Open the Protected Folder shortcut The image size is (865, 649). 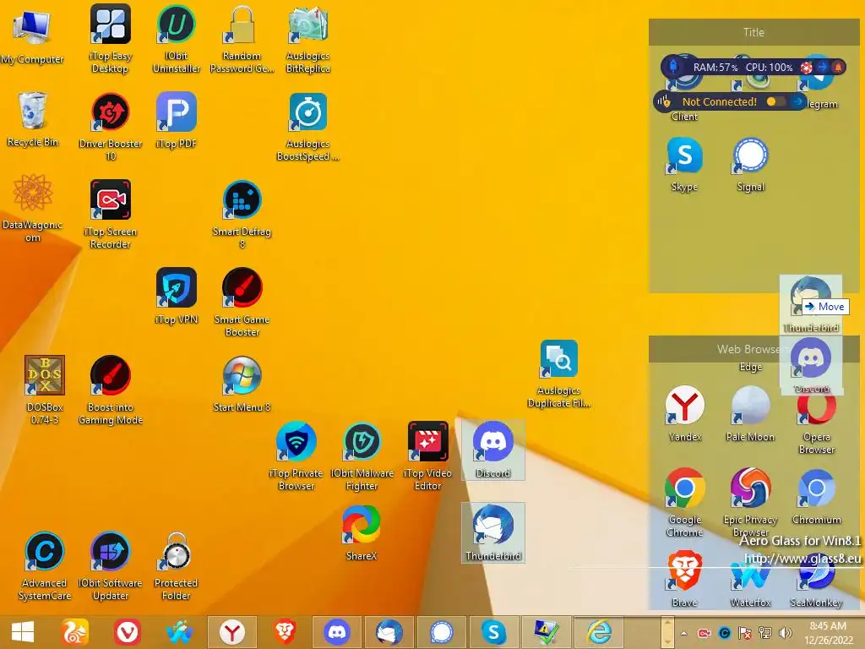(176, 565)
